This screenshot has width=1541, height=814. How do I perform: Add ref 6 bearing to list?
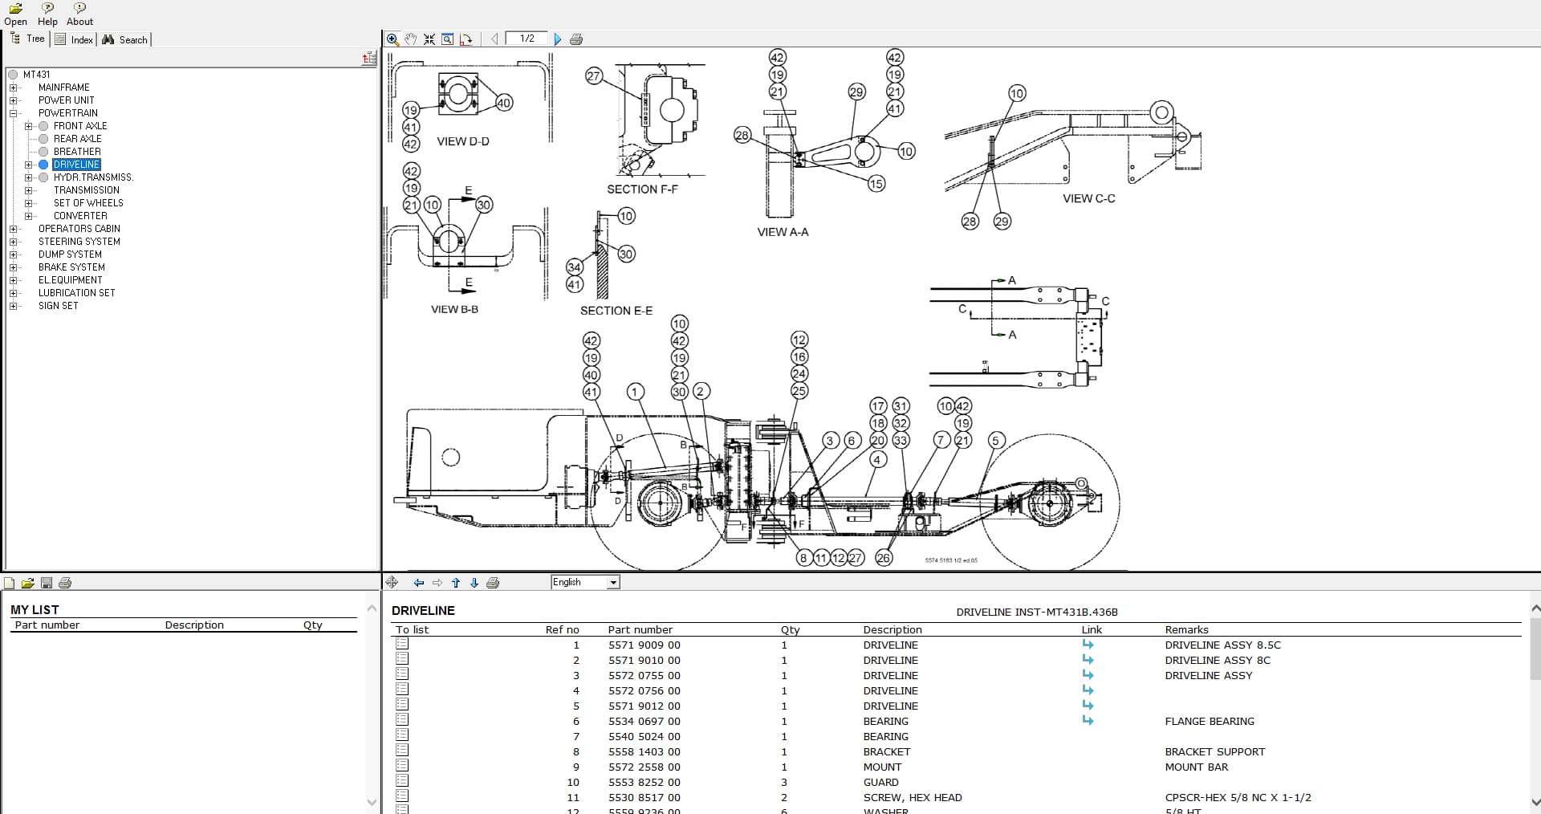tap(402, 720)
